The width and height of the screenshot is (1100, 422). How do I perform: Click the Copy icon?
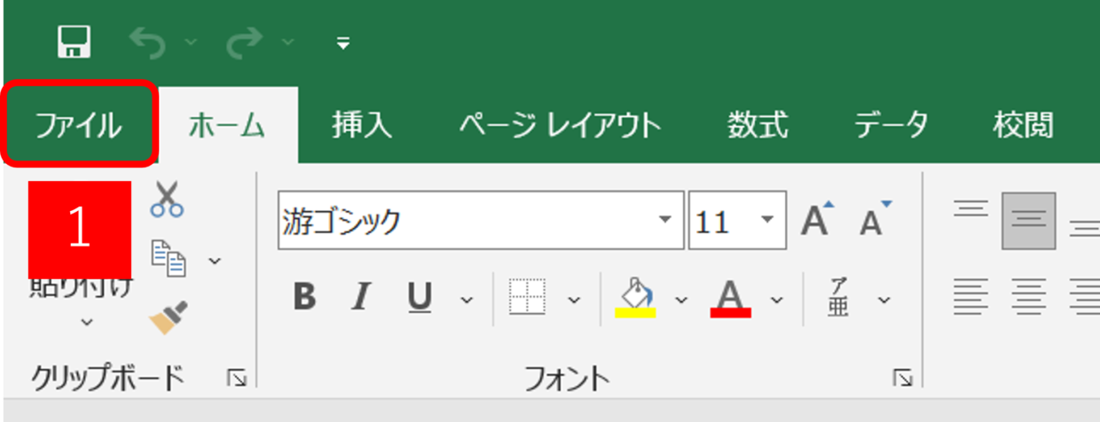click(169, 257)
